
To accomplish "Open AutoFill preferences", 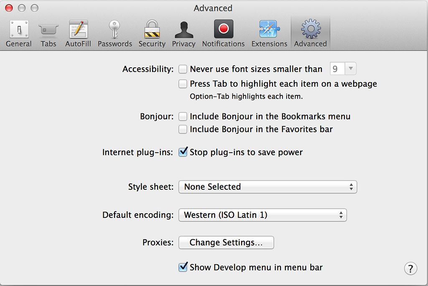I will [78, 33].
